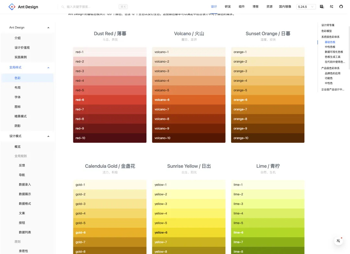Viewport: 350px width, 254px height.
Task: Open 布局 in the sidebar
Action: tap(27, 88)
